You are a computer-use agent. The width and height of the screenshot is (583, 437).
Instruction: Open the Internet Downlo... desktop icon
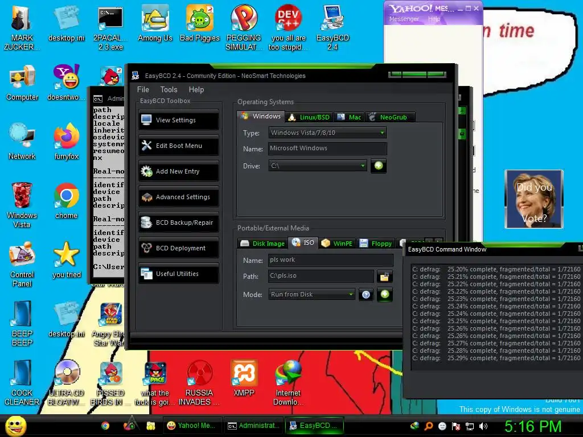(x=288, y=383)
